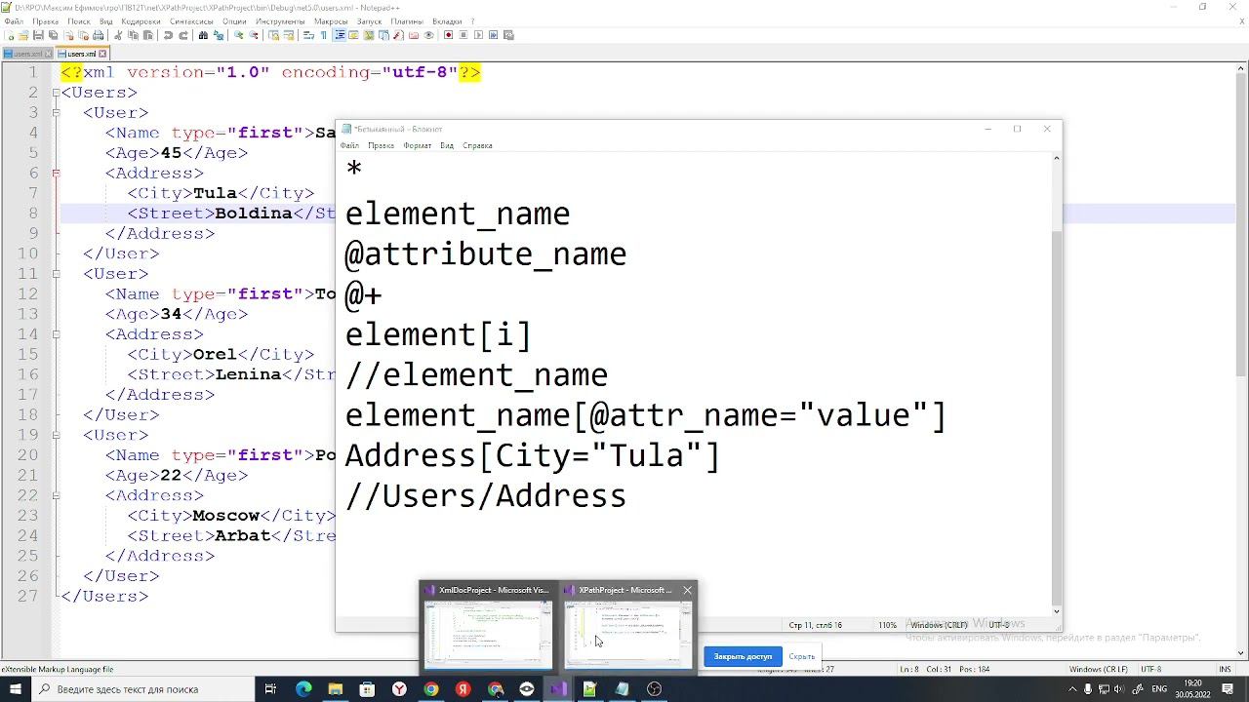Click the ENG language indicator in tray

click(x=1159, y=689)
